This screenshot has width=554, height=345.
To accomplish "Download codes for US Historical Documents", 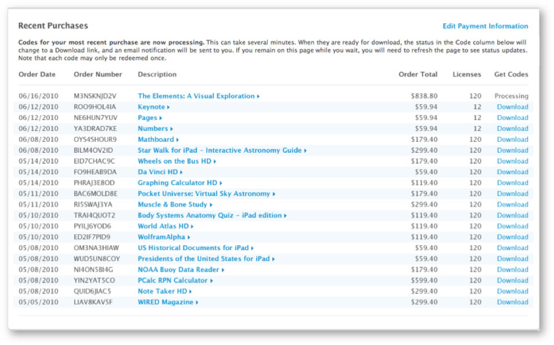I will [512, 248].
